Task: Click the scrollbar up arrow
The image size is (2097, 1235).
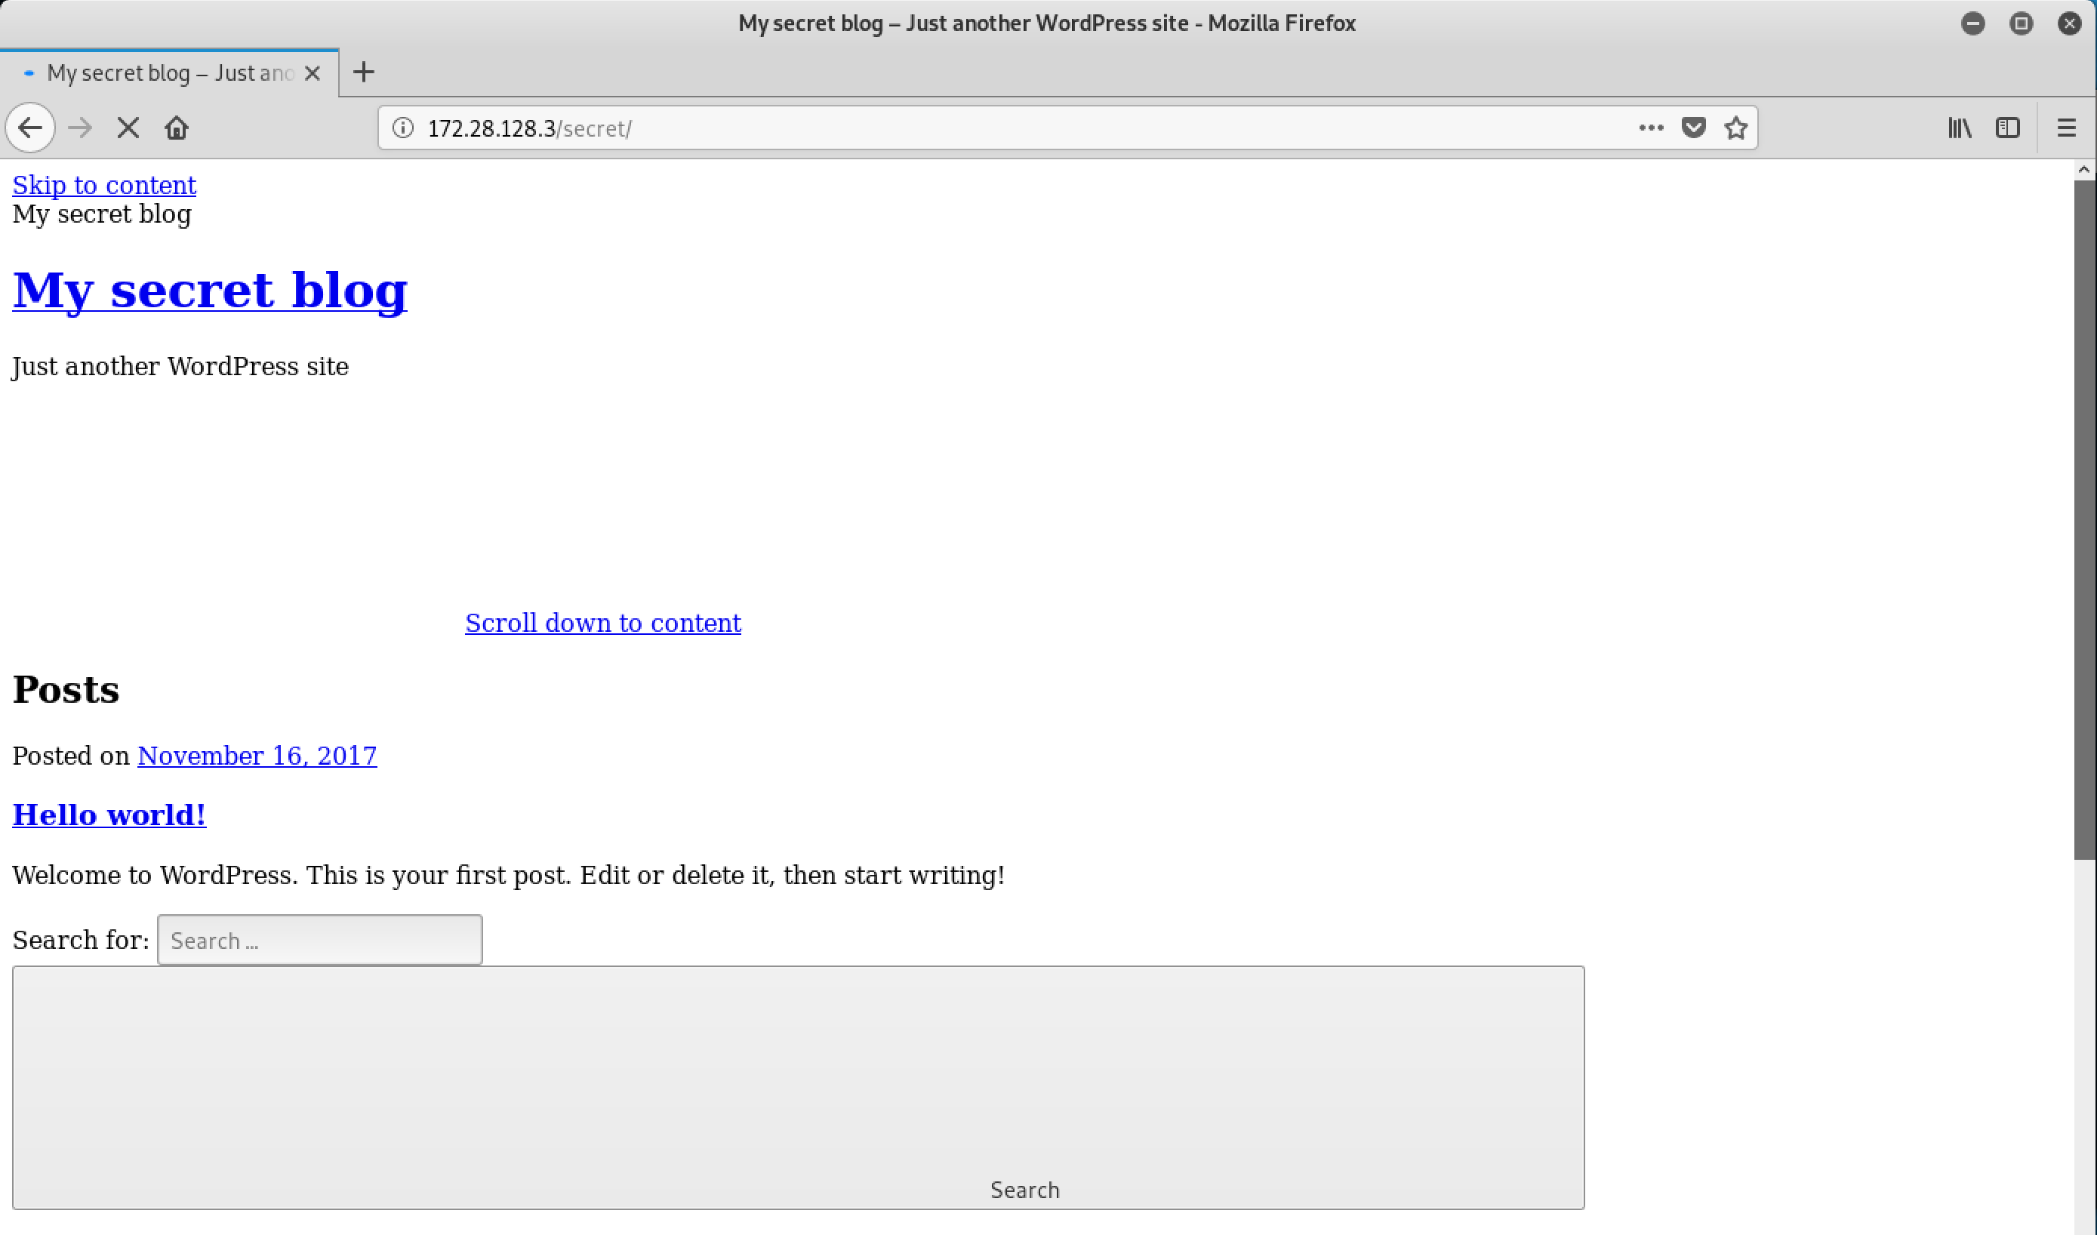Action: tap(2084, 170)
